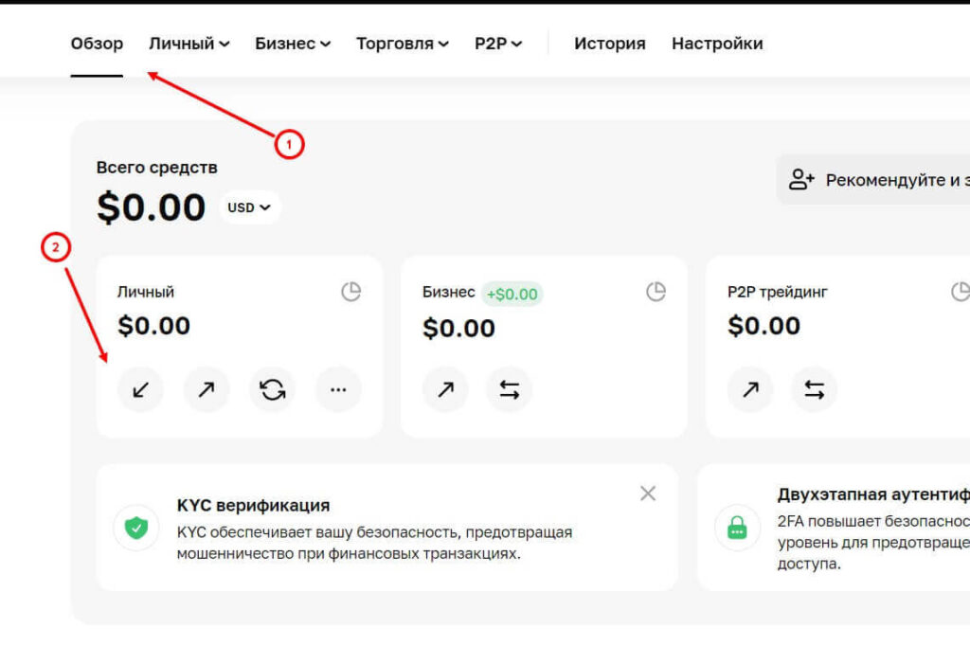Open the convert (circular arrows) icon on Личный
The width and height of the screenshot is (970, 664).
pos(272,388)
